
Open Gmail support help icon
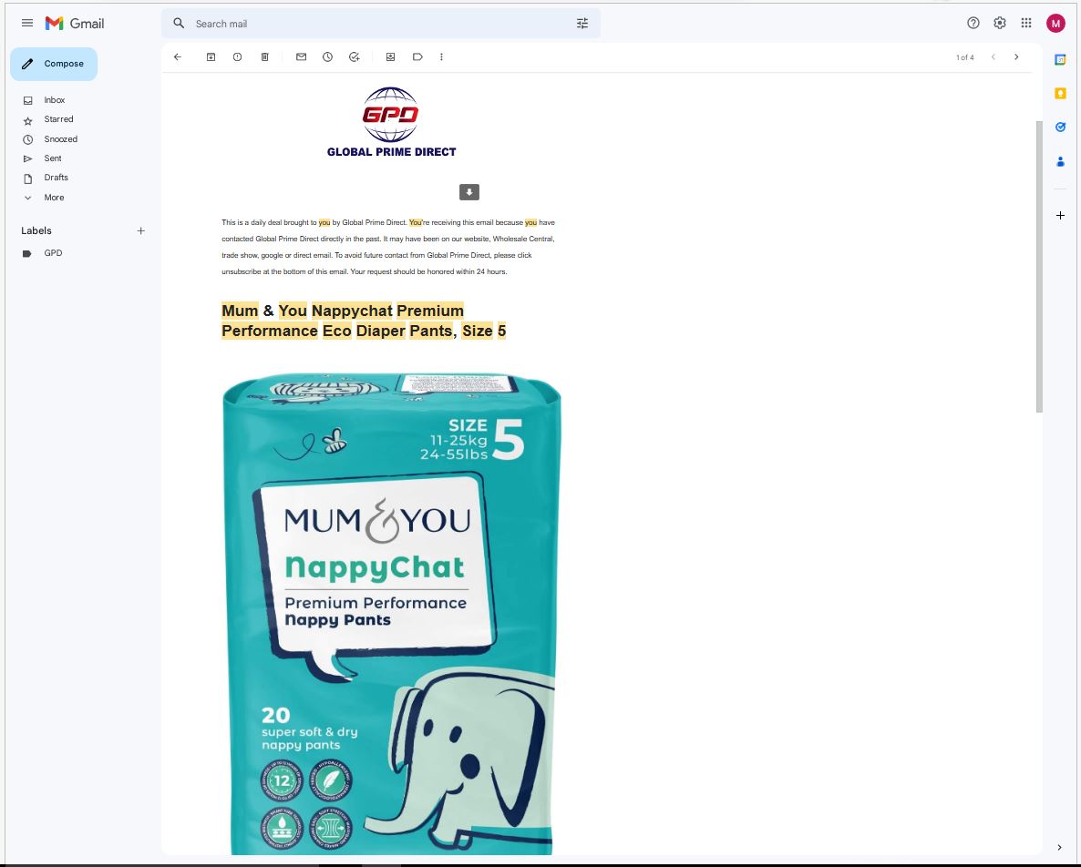point(973,23)
